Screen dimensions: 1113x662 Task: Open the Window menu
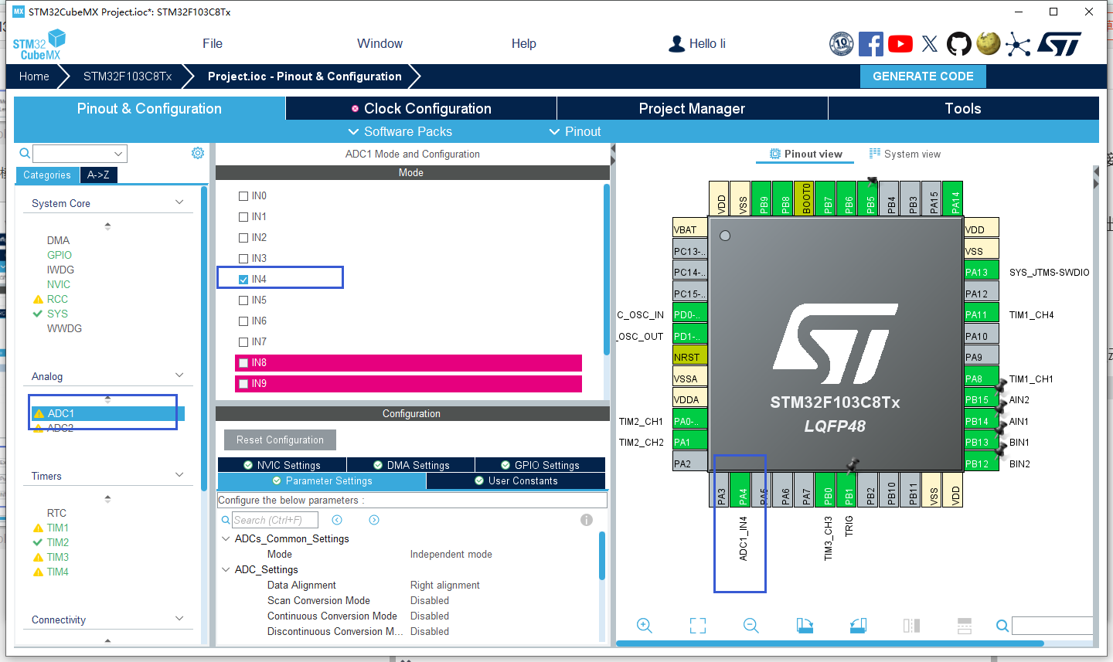pyautogui.click(x=380, y=44)
